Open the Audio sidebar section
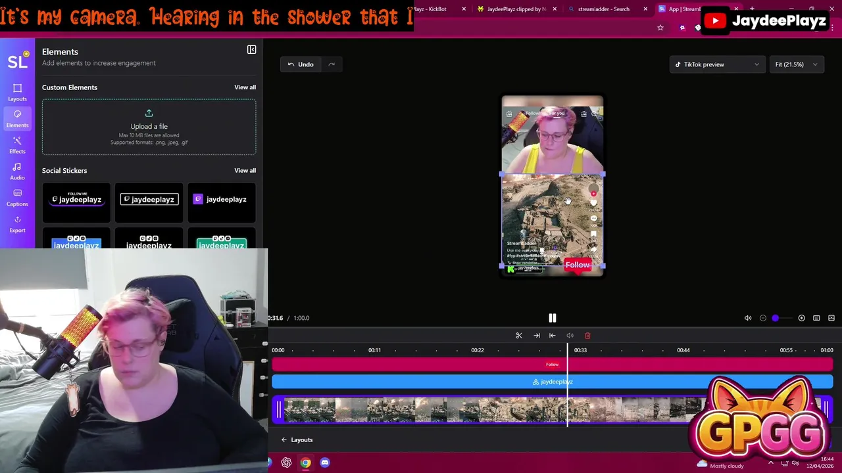 pyautogui.click(x=17, y=171)
